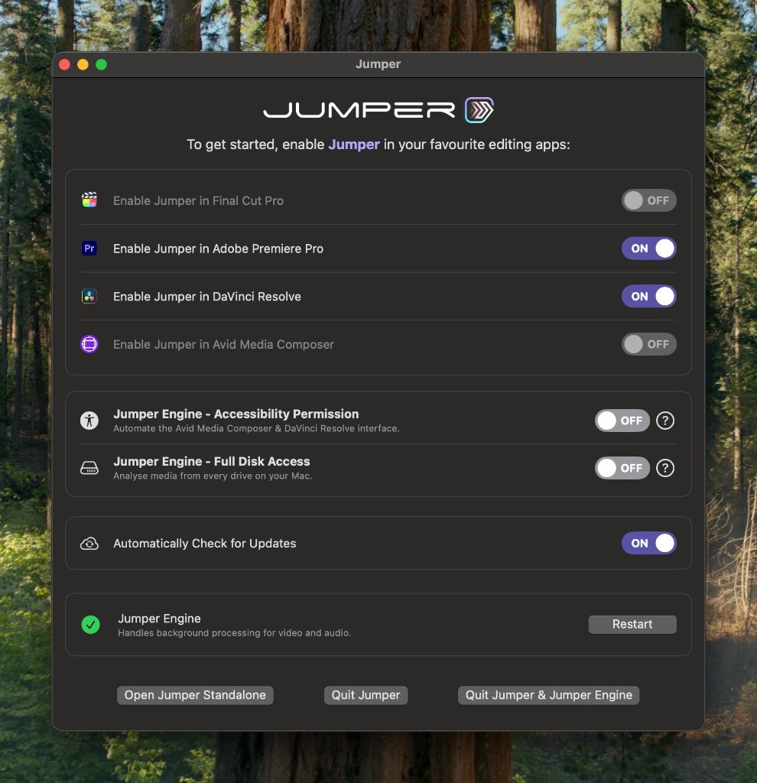
Task: Click the Adobe Premiere Pro Pr icon
Action: pyautogui.click(x=89, y=249)
